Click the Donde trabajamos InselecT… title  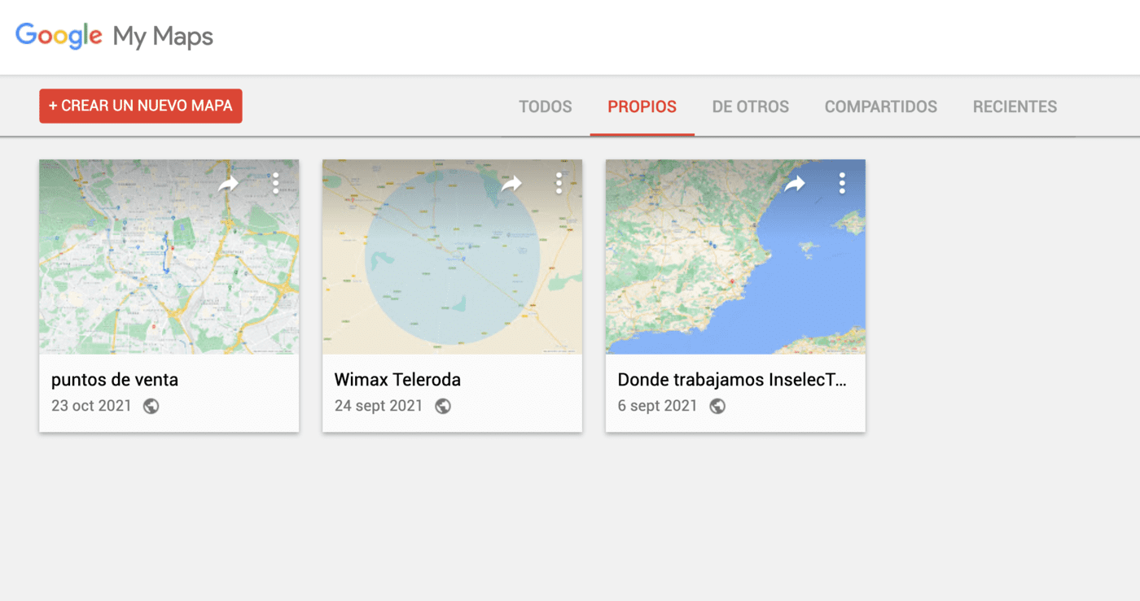click(732, 380)
